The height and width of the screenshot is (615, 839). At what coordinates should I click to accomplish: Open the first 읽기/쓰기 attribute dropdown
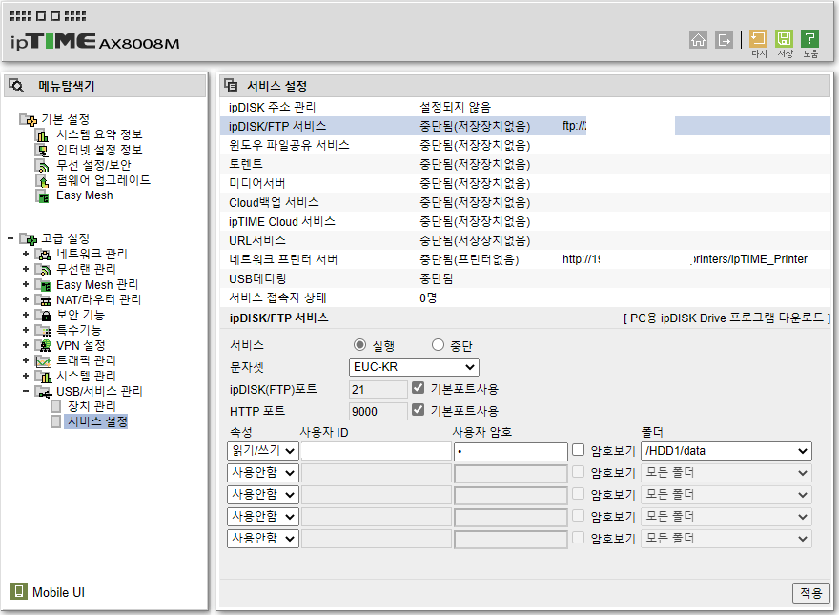(x=263, y=451)
